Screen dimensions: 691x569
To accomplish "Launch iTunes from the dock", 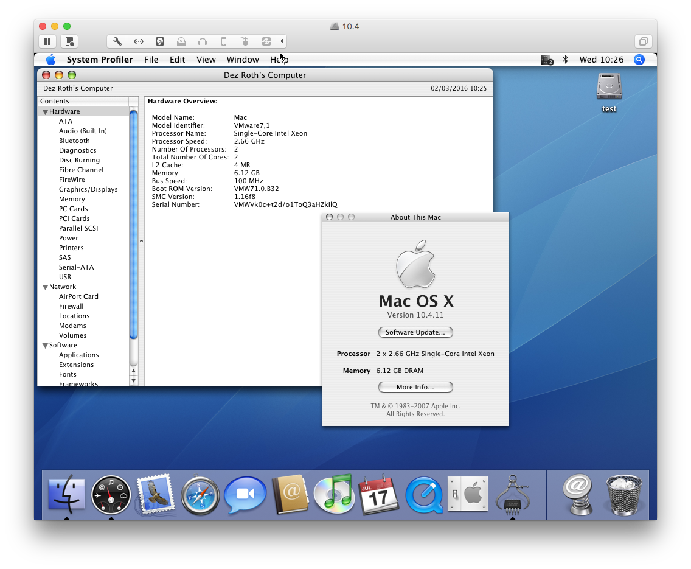I will (333, 494).
